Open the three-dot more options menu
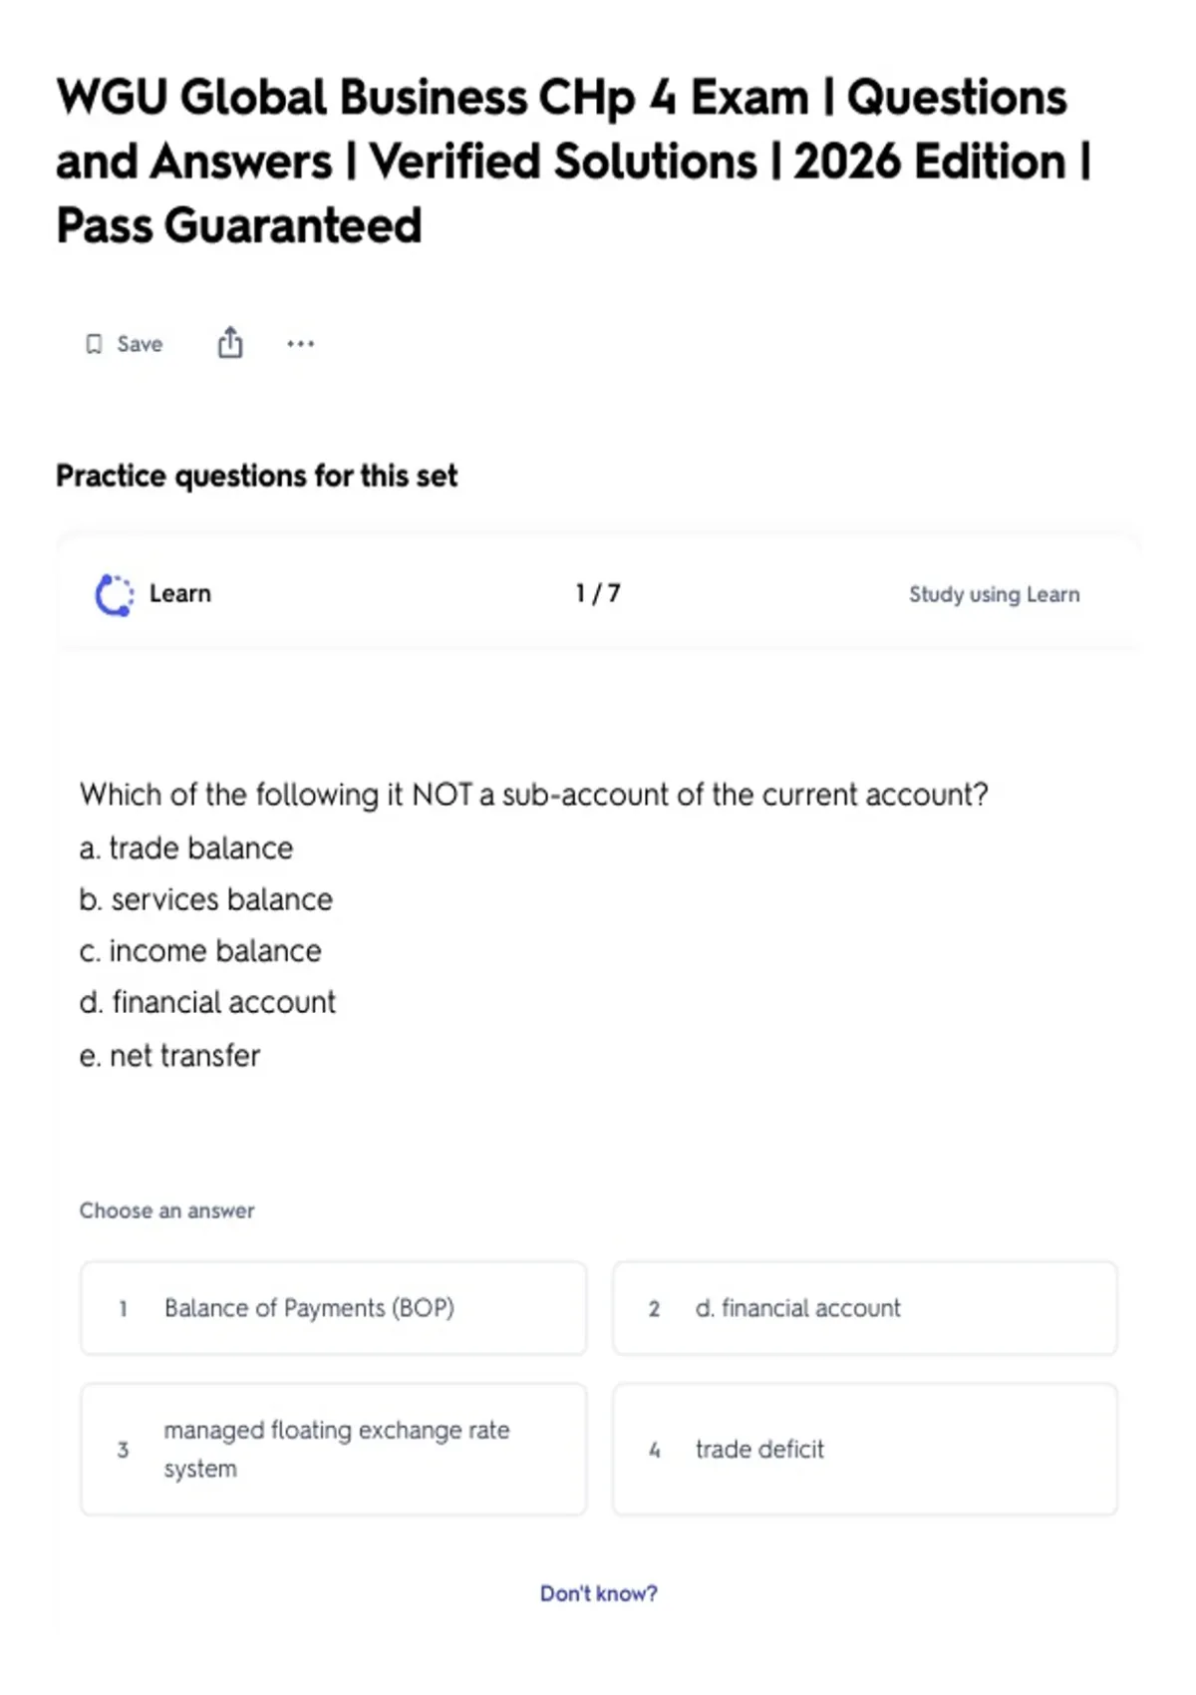This screenshot has width=1196, height=1695. pyautogui.click(x=300, y=344)
